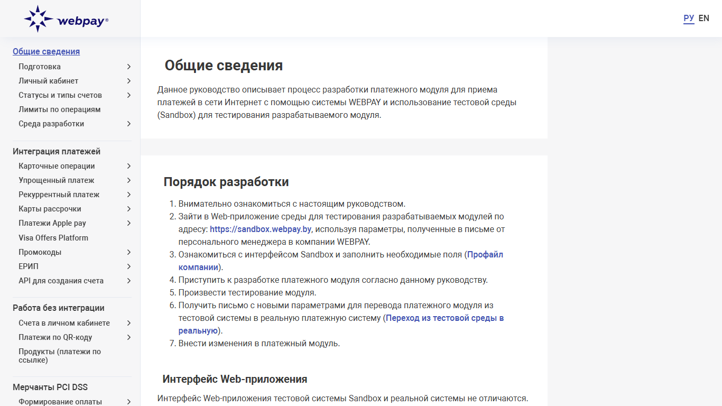Follow the https://sandbox.webpay.by link
Image resolution: width=722 pixels, height=406 pixels.
261,229
